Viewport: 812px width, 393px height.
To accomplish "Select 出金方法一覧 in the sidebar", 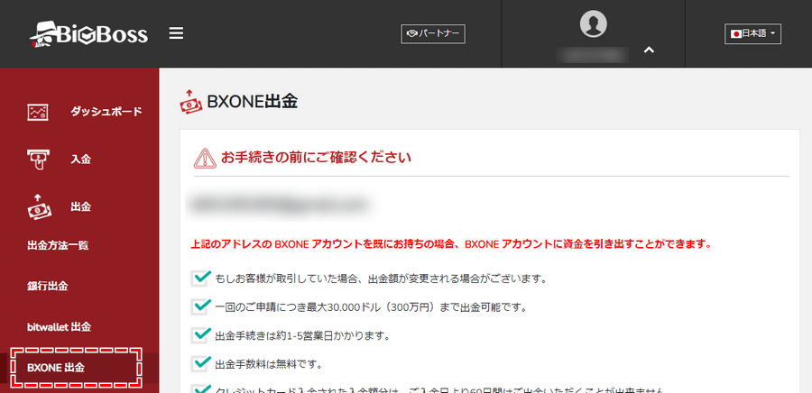I will [x=58, y=245].
